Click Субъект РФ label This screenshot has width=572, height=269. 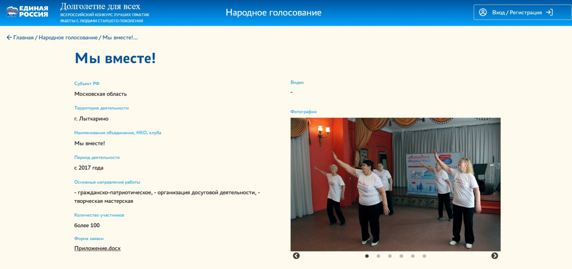pos(87,84)
